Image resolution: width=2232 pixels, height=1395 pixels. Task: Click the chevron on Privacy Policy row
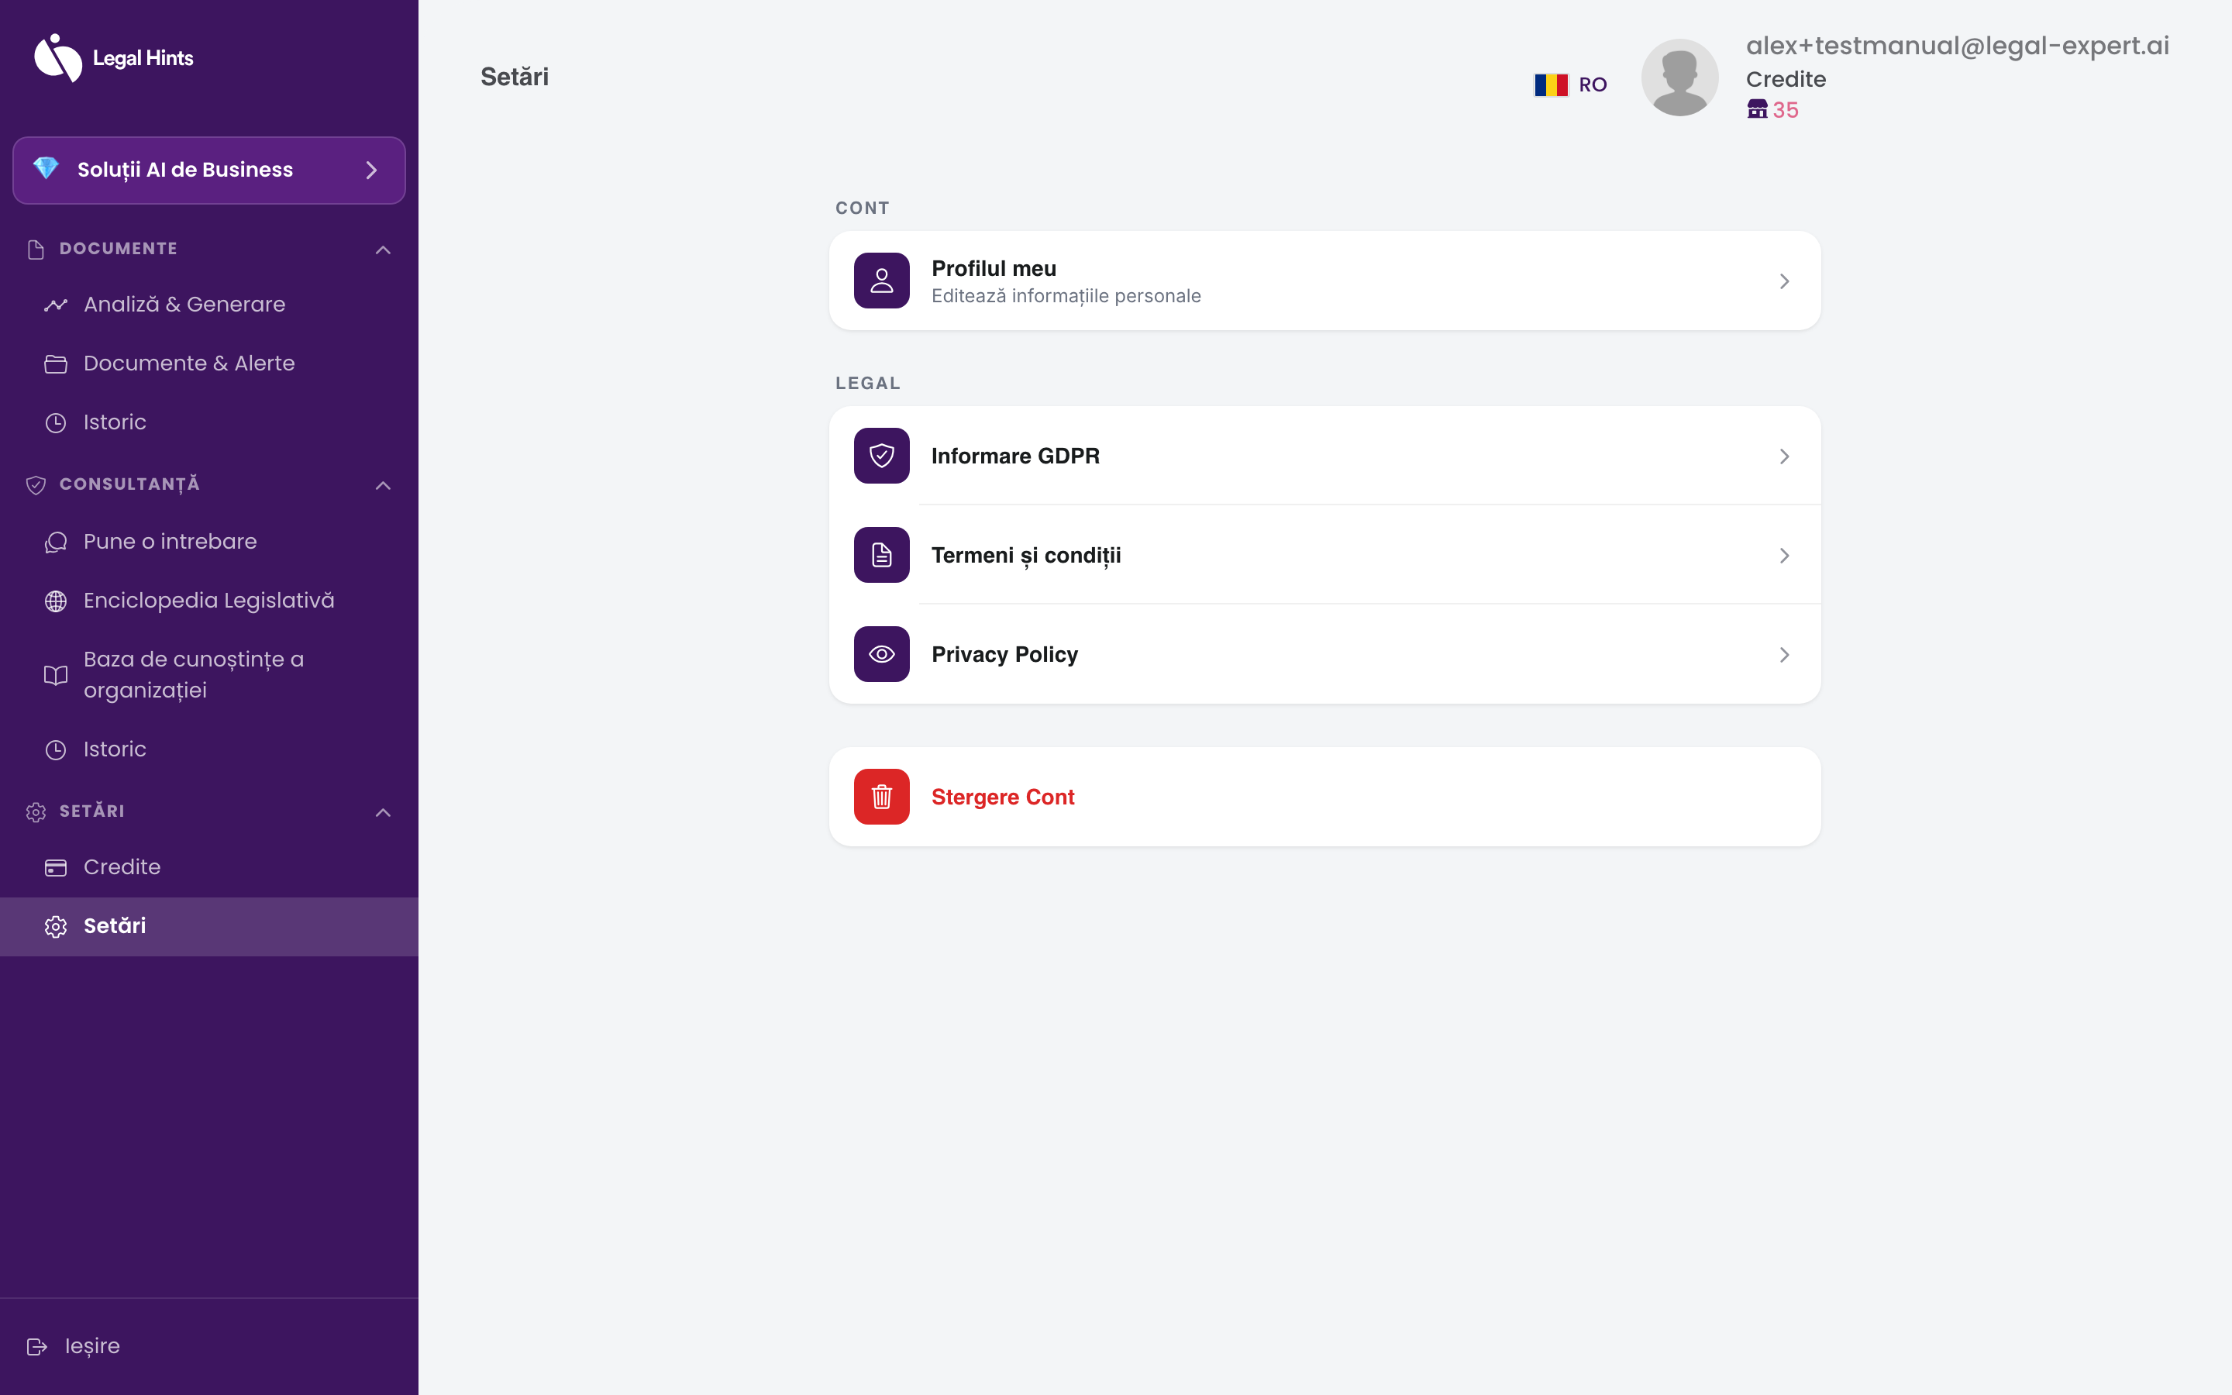pos(1784,654)
